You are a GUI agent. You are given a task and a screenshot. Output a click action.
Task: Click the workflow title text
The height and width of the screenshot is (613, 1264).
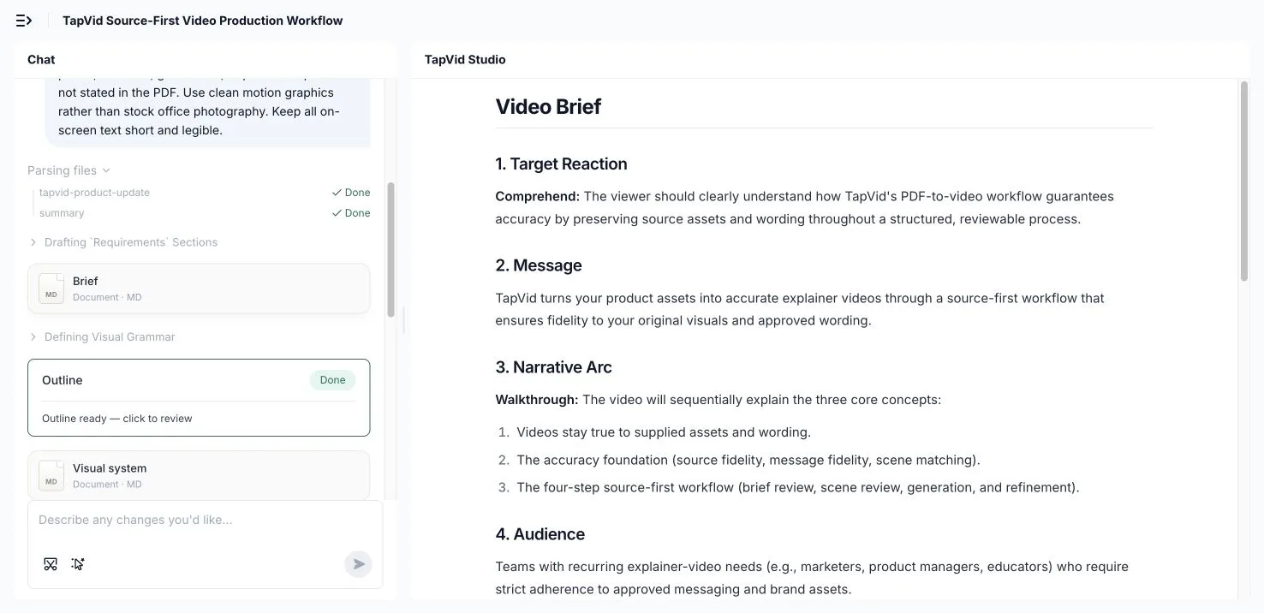pyautogui.click(x=203, y=21)
